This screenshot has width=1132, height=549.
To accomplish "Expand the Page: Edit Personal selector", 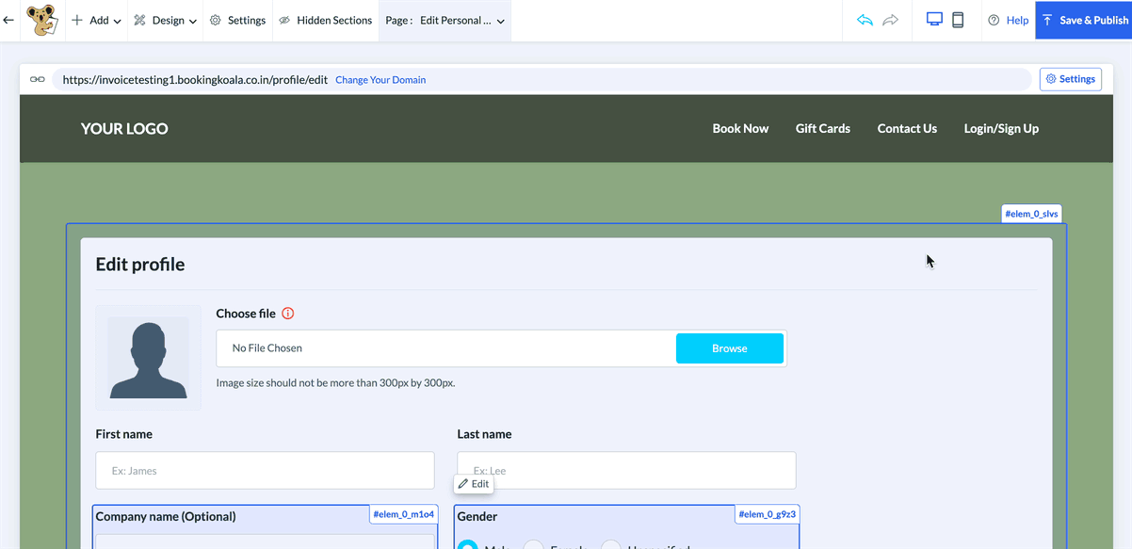I will [445, 20].
